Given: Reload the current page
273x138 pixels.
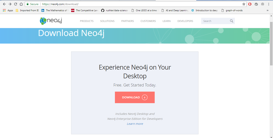Looking at the screenshot, I should tap(15, 4).
